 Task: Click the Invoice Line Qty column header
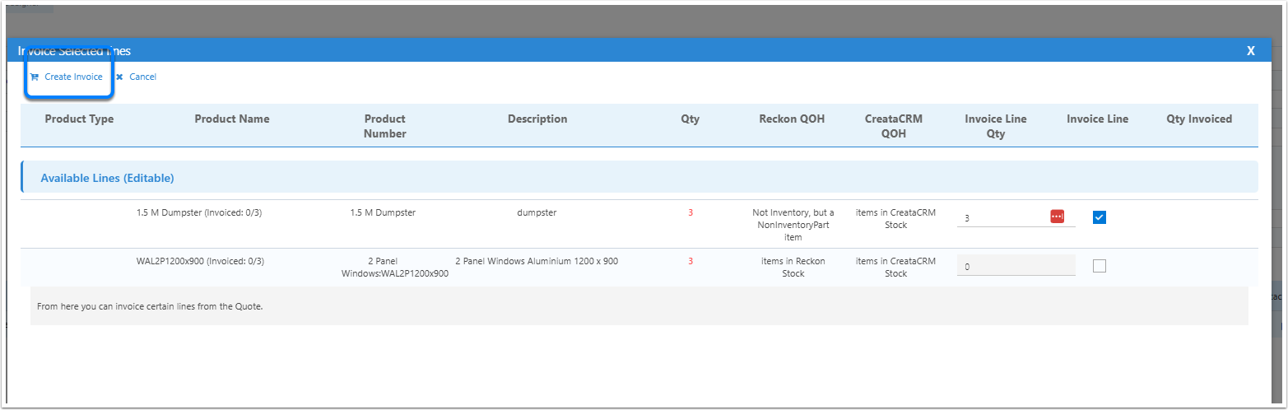pyautogui.click(x=996, y=126)
